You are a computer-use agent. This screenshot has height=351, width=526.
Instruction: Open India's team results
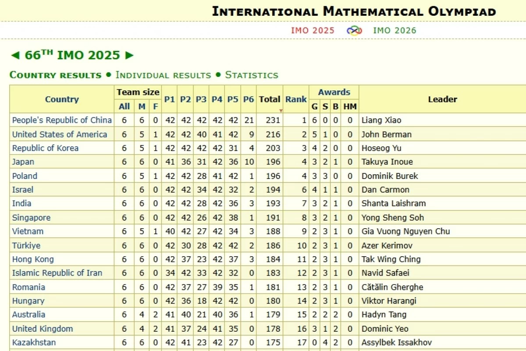coord(21,203)
